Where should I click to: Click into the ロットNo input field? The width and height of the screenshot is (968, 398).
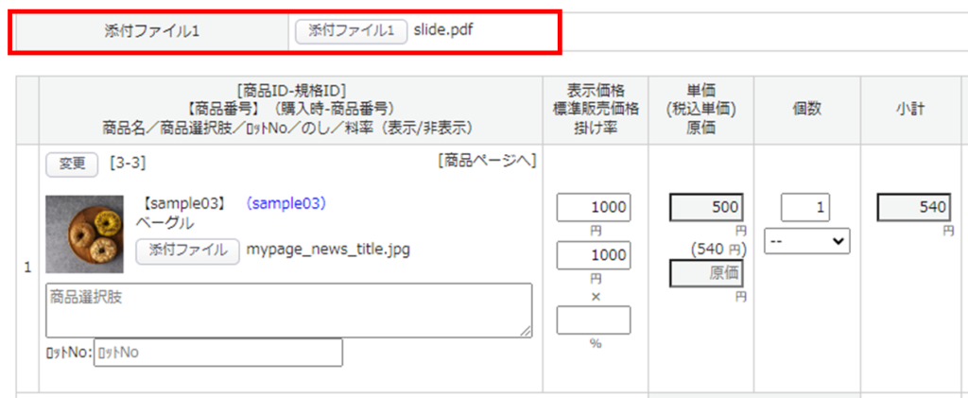coord(217,353)
